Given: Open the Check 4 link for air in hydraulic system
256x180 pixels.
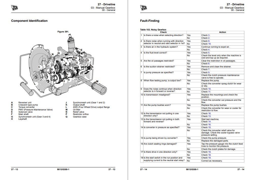Looking at the screenshot, I should (x=206, y=50).
